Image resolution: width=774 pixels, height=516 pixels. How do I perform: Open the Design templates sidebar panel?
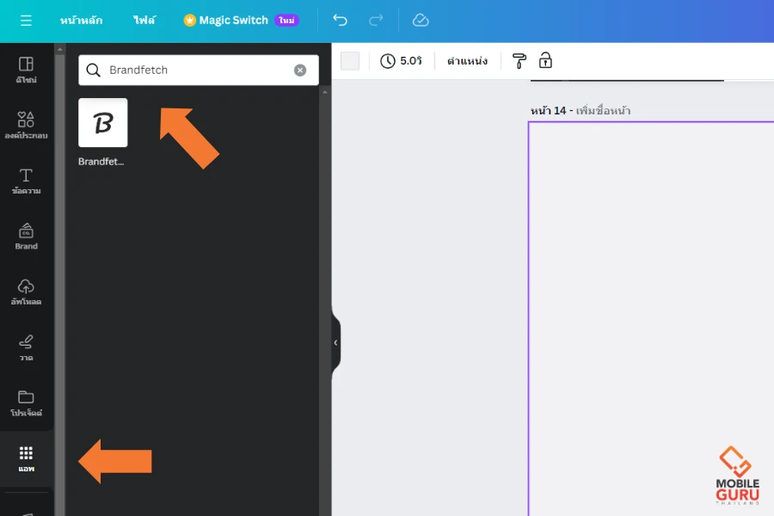tap(26, 70)
